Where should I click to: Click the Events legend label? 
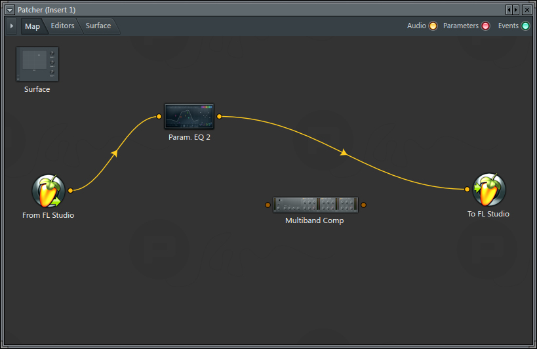508,26
